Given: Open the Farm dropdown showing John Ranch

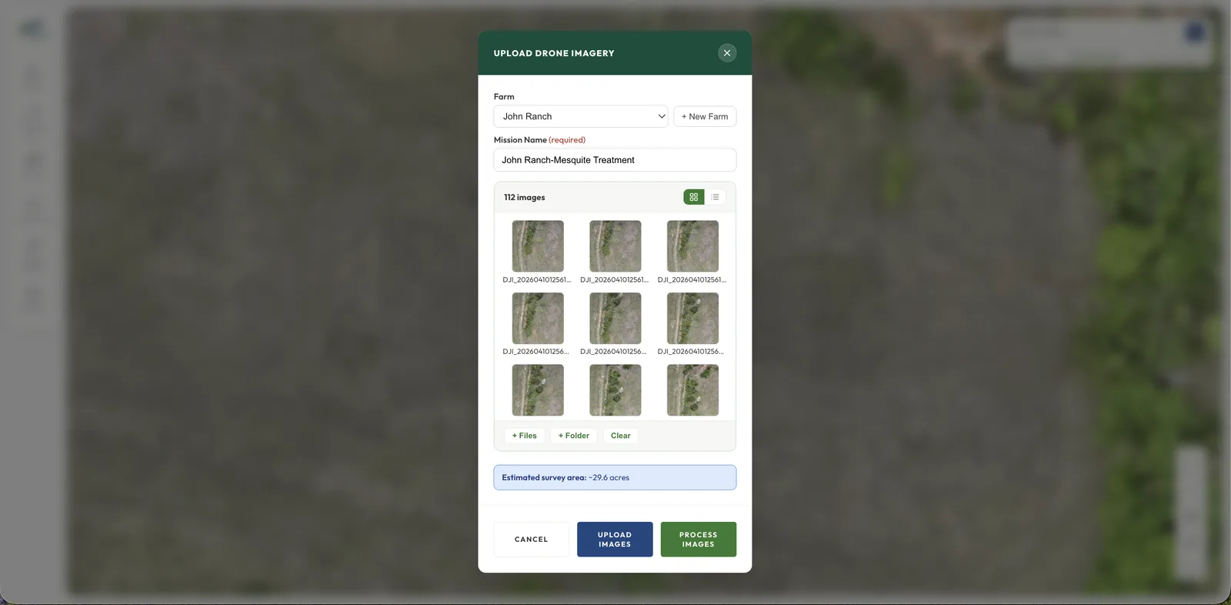Looking at the screenshot, I should pyautogui.click(x=581, y=116).
